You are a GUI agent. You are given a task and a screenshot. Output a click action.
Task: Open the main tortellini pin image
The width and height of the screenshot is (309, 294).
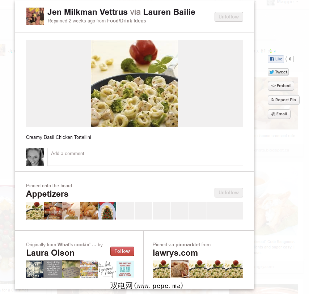(135, 84)
